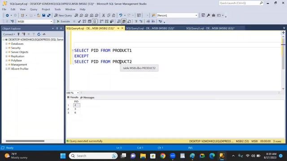Screen dimensions: 287x161
Task: Open the Tools menu
Action: (57, 9)
